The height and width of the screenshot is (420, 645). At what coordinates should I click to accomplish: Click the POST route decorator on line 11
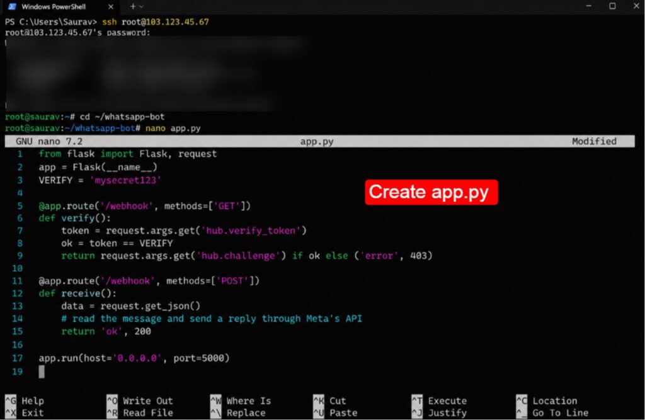[x=149, y=281]
